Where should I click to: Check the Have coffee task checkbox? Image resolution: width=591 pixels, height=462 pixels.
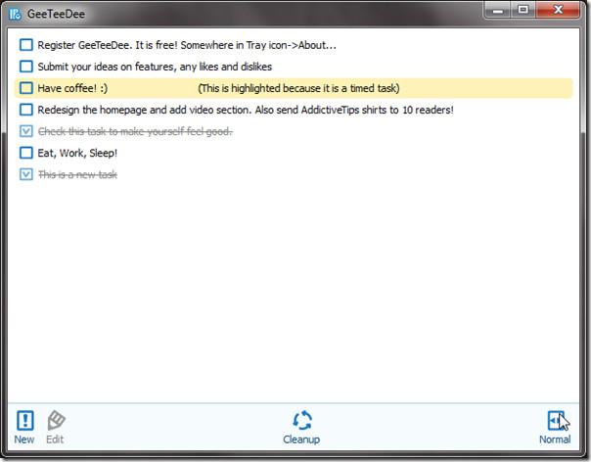(26, 88)
